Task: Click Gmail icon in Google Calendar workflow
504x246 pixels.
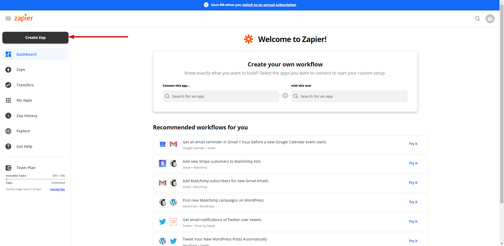Action: (x=173, y=144)
